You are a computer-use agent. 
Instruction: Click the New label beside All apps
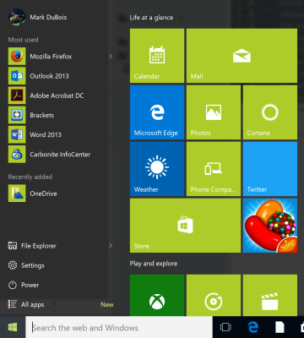(107, 304)
